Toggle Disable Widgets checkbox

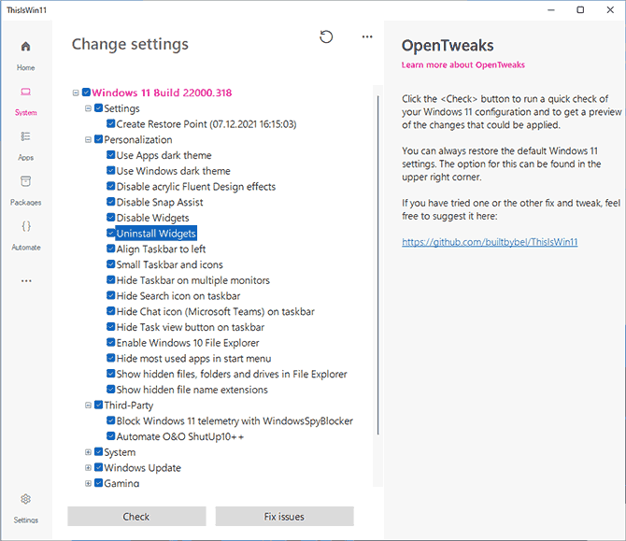110,217
